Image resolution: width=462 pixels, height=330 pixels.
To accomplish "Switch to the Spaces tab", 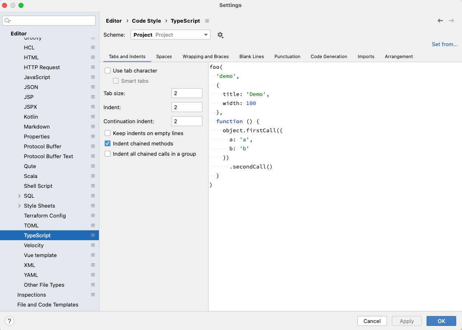I will coord(164,56).
